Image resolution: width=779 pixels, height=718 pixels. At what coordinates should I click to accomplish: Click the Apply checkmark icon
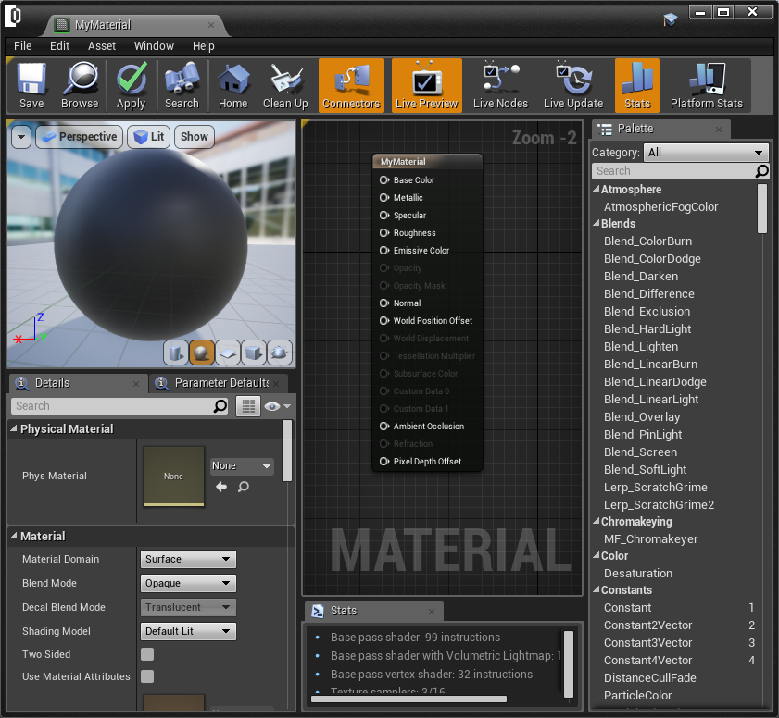(x=131, y=85)
